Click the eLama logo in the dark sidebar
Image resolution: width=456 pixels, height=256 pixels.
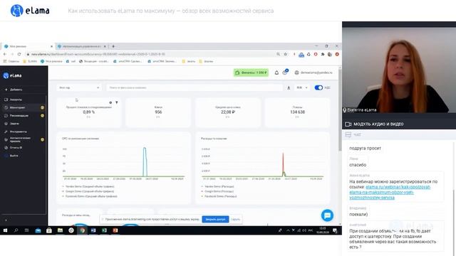(x=12, y=75)
